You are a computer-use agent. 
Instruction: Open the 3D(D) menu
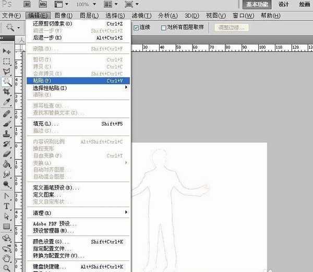tap(191, 15)
